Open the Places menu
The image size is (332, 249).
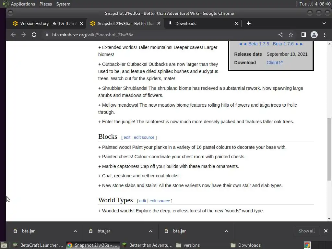(x=45, y=4)
